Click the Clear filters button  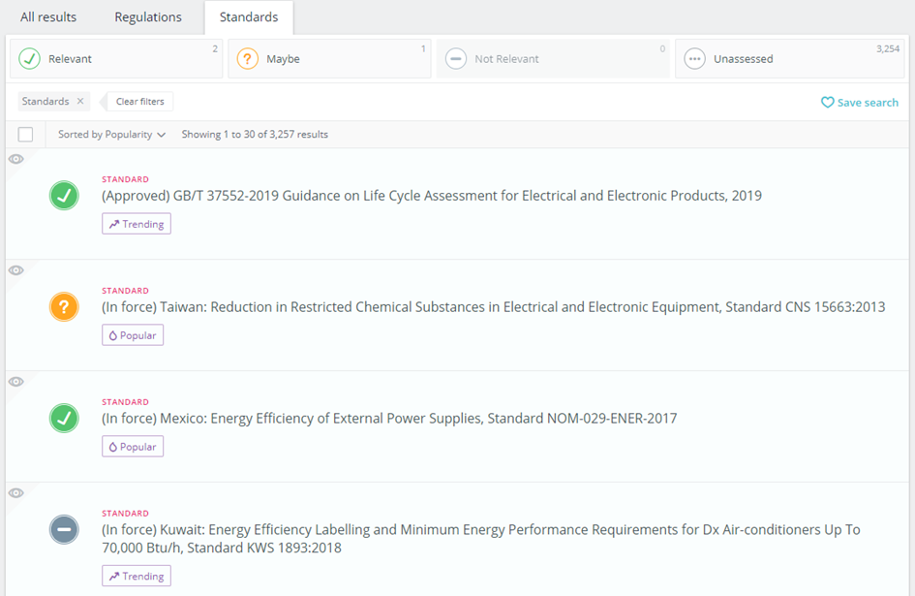tap(137, 101)
